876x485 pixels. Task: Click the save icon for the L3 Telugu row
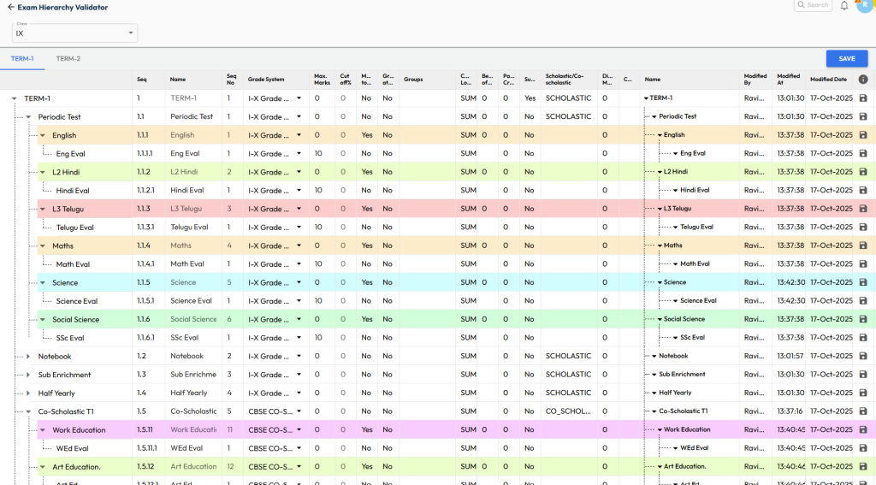pos(863,209)
